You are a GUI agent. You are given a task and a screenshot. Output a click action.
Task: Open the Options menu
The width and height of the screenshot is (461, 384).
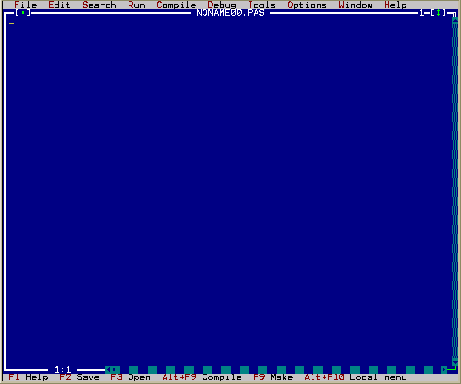click(x=307, y=5)
